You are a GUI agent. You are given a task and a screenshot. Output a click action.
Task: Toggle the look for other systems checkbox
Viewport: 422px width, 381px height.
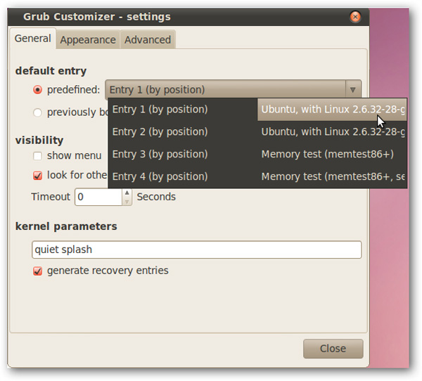click(38, 175)
